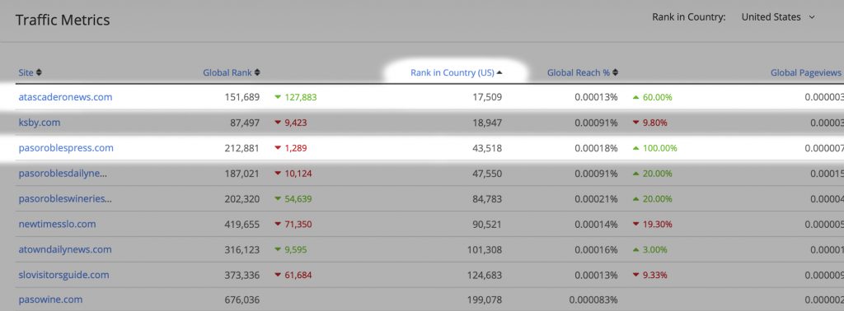The height and width of the screenshot is (311, 844).
Task: Open atascaderonews.com site link
Action: (65, 97)
